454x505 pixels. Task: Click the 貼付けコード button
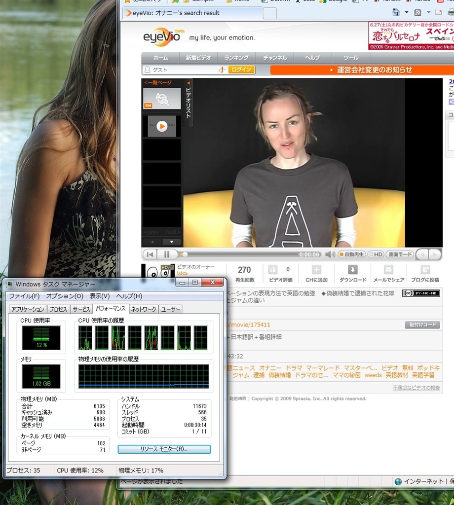[422, 325]
